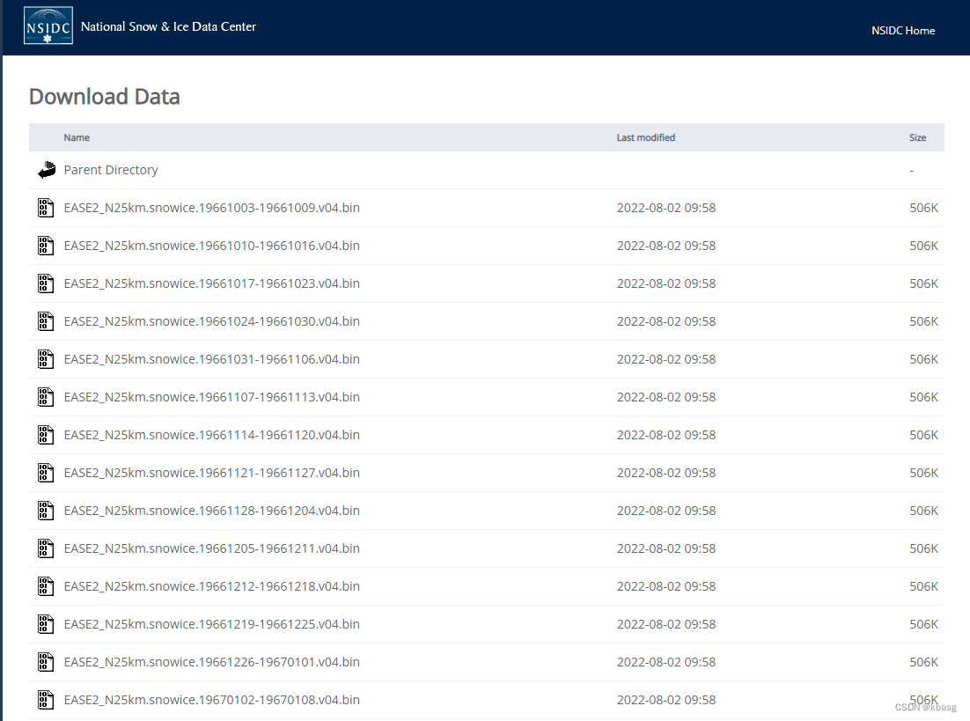Click the binary file icon for 19661212-19661218
Image resolution: width=970 pixels, height=721 pixels.
point(46,586)
